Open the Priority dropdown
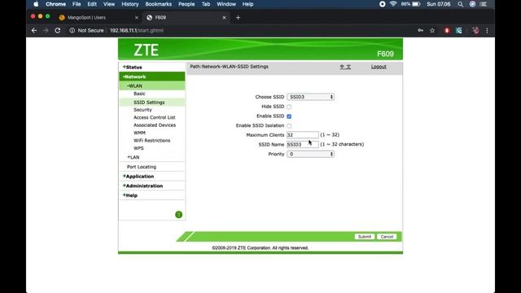The image size is (521, 293). 311,154
